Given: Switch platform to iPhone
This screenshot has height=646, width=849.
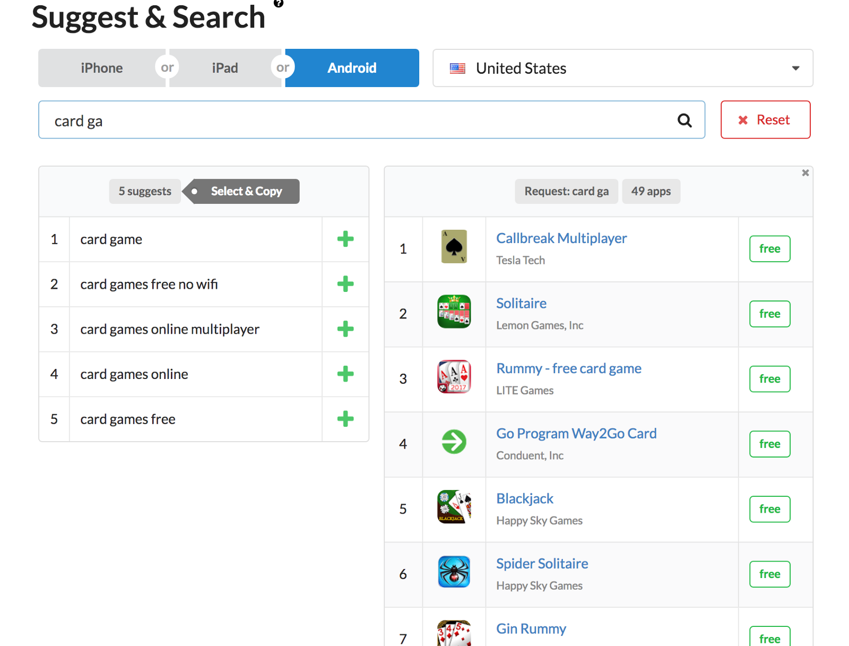Looking at the screenshot, I should pyautogui.click(x=101, y=68).
